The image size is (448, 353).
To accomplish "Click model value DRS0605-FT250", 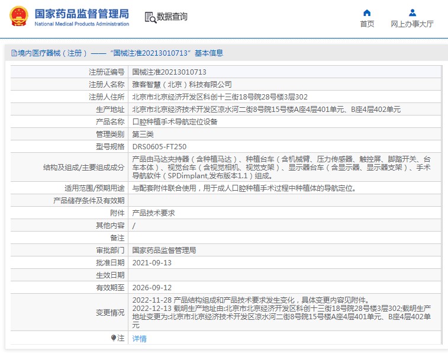I will pyautogui.click(x=159, y=147).
